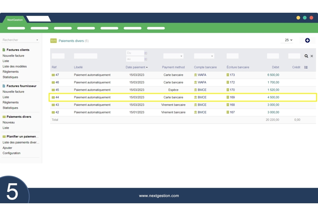Click the Factures clients invoice icon

coord(3,50)
